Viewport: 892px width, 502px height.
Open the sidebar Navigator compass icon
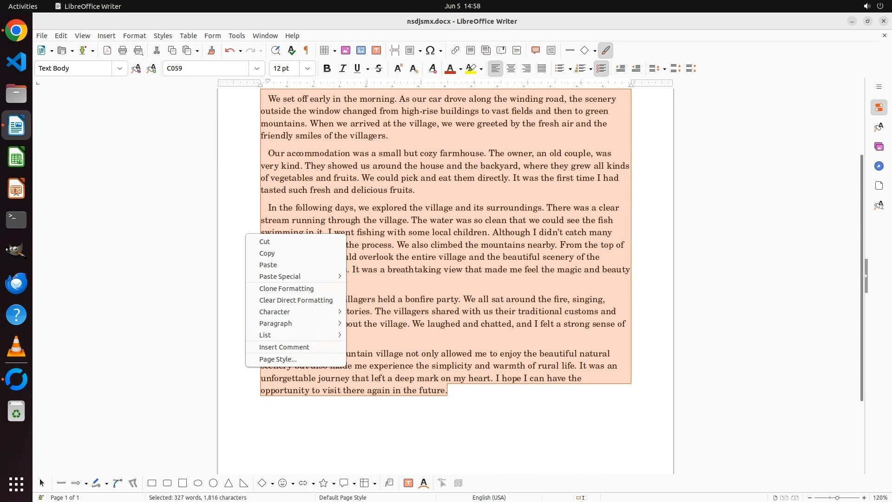(x=879, y=166)
